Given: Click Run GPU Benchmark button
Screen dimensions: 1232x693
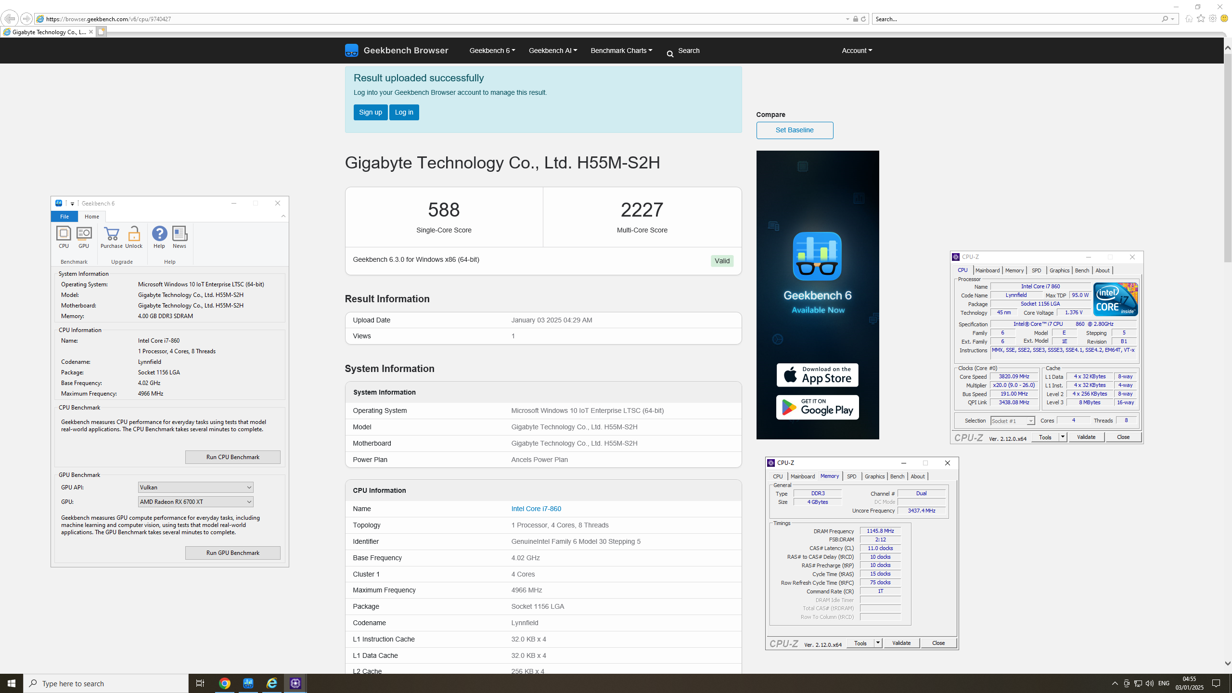Looking at the screenshot, I should point(233,553).
